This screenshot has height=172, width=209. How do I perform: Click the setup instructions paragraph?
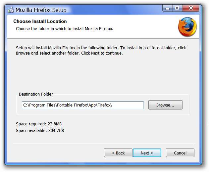point(101,50)
